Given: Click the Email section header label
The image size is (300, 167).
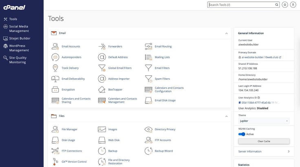Looking at the screenshot, I should point(62,33).
